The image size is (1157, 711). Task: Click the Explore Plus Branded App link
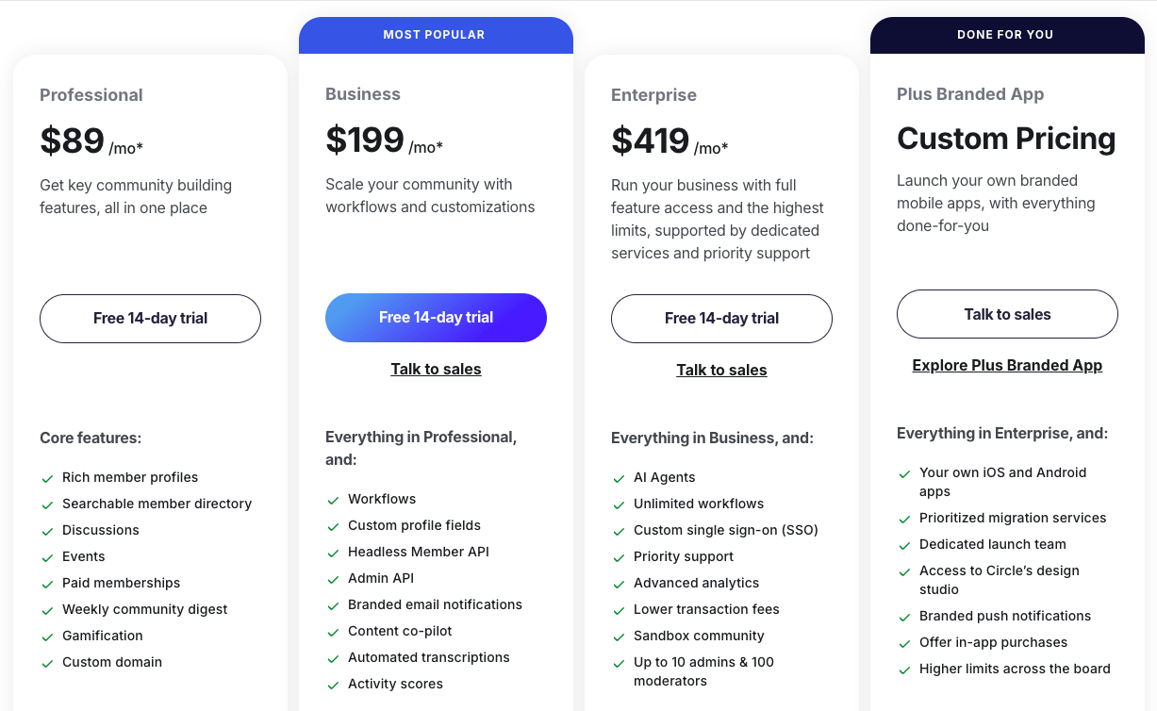[x=1007, y=365]
